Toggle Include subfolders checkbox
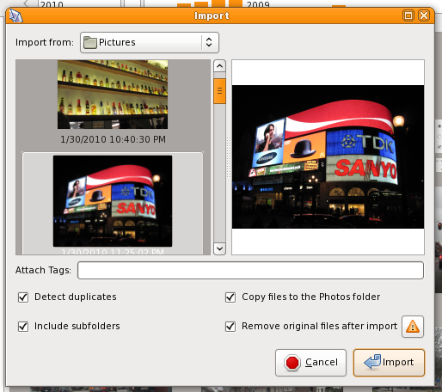Viewport: 442px width, 392px height. point(23,327)
